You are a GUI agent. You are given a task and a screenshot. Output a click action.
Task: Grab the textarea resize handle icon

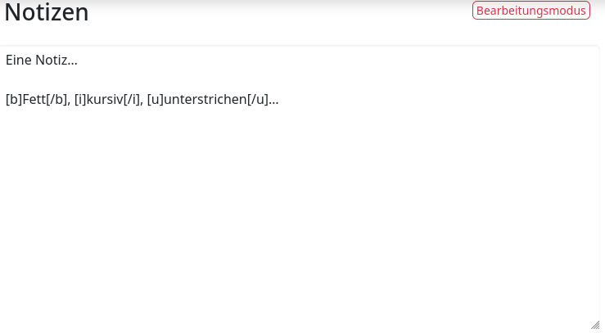coord(595,325)
